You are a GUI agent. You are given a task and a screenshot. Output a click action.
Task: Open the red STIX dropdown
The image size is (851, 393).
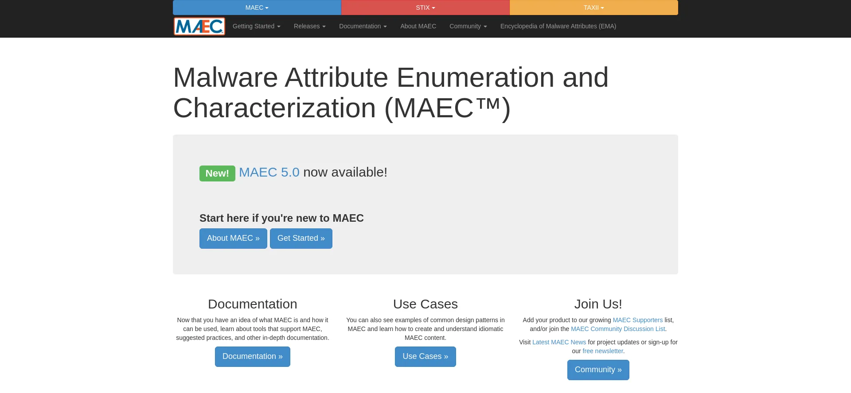(x=425, y=8)
